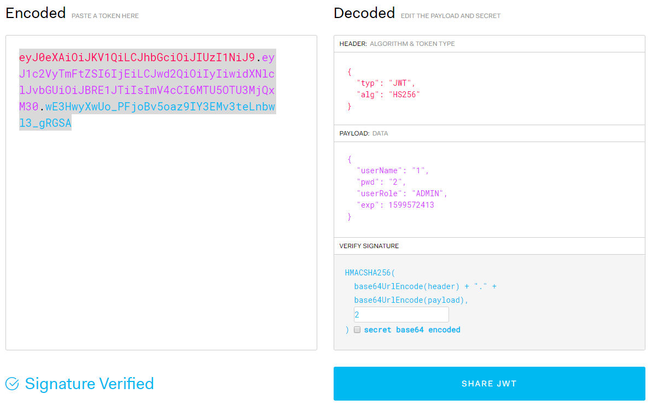
Task: Click the "userName" line in the payload
Action: (392, 171)
